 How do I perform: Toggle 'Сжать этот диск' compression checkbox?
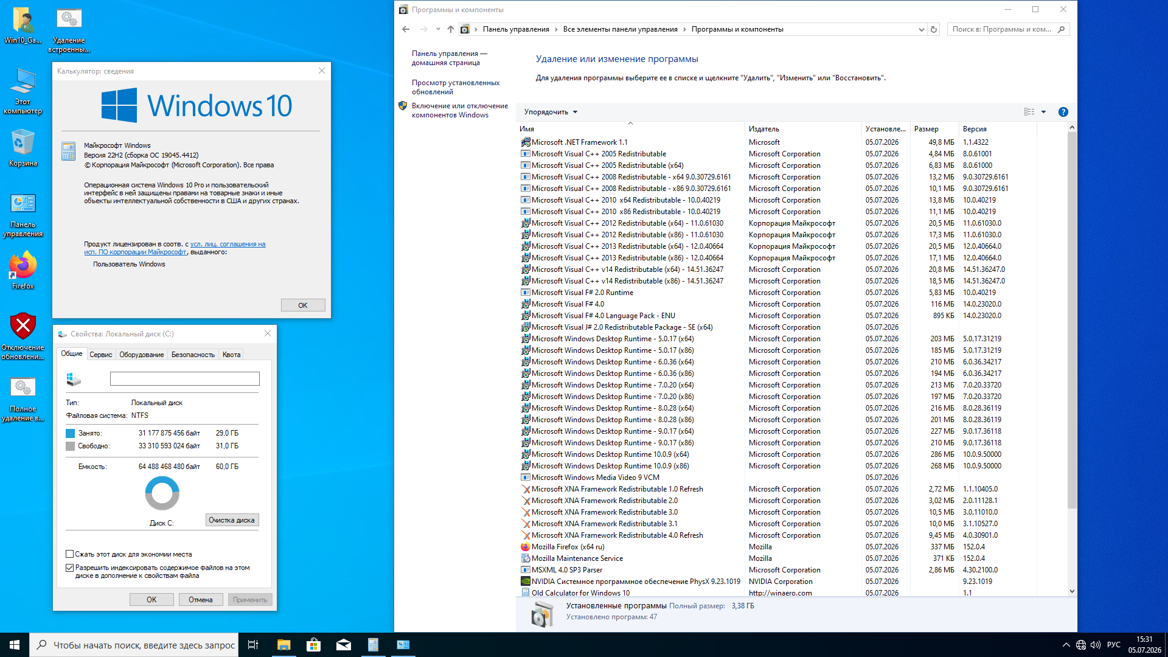(70, 554)
